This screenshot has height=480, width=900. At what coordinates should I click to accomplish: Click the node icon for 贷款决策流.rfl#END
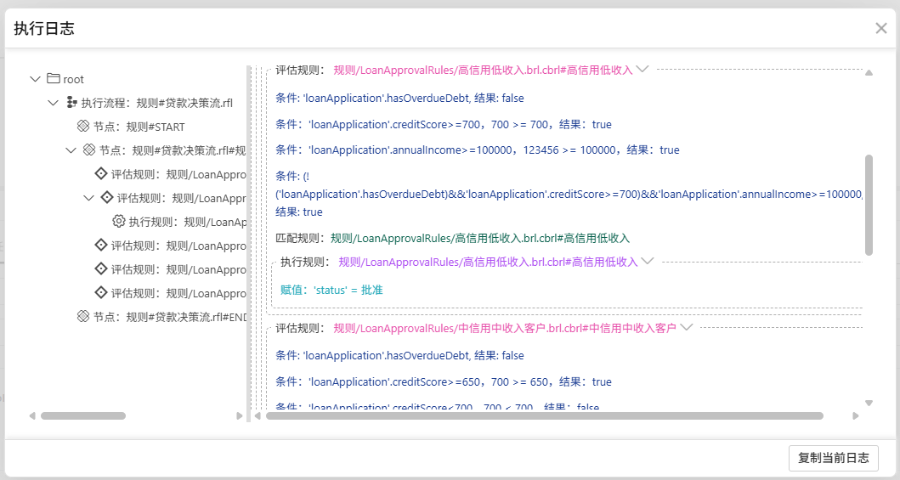pyautogui.click(x=83, y=316)
